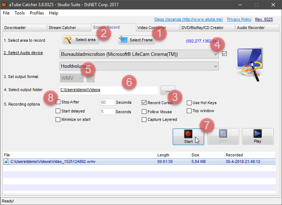Open the Diego Uscanga atube.me link
Screen dimensions: 282x205
pos(189,19)
